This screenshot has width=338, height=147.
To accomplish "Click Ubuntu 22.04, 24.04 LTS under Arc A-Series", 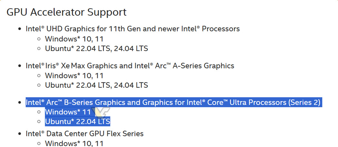I will pos(96,85).
